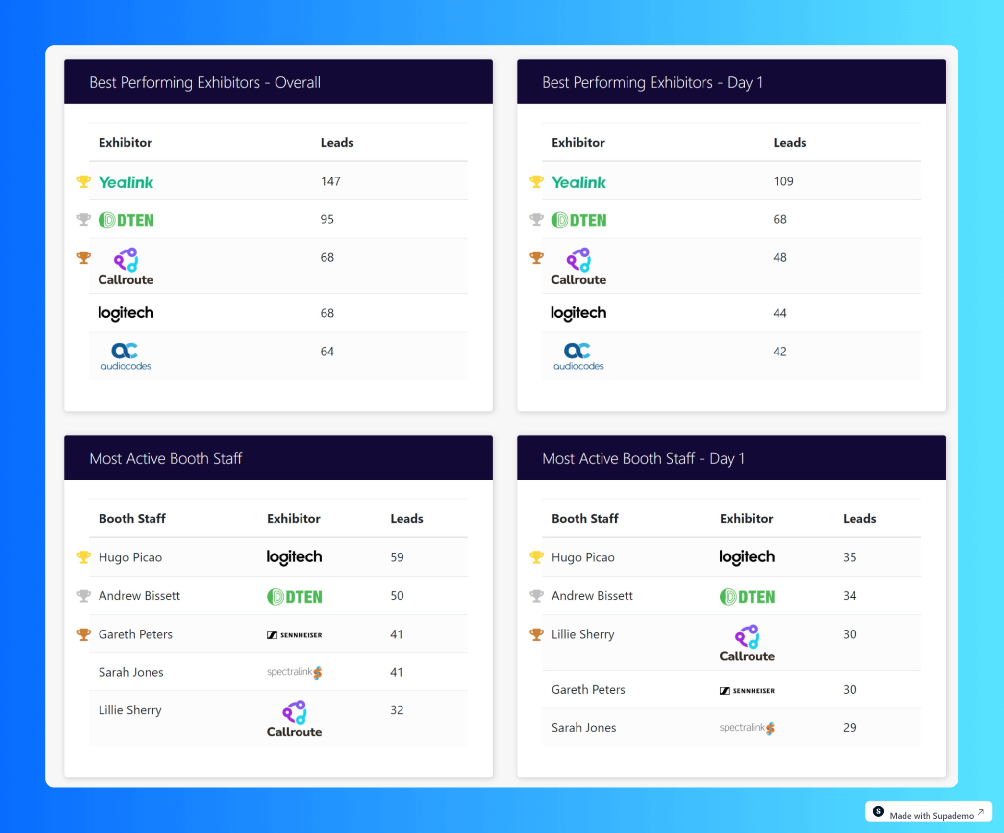
Task: Click the bronze trophy next to Gareth Peters, leads 41
Action: (84, 634)
